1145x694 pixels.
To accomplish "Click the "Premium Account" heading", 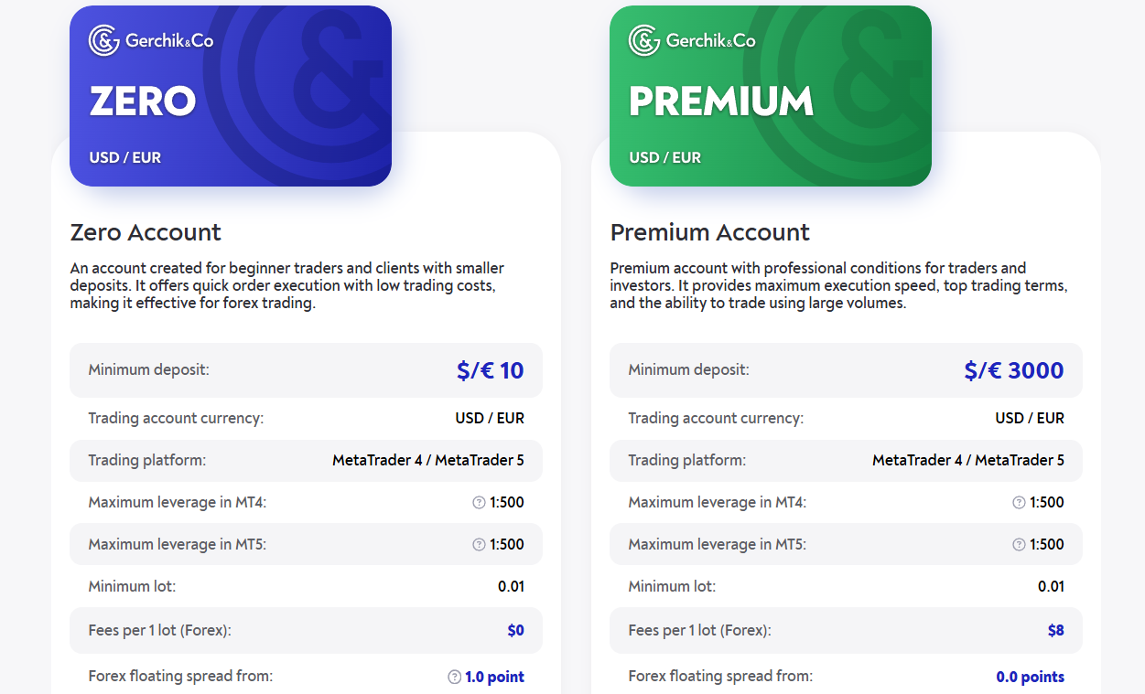I will 709,232.
